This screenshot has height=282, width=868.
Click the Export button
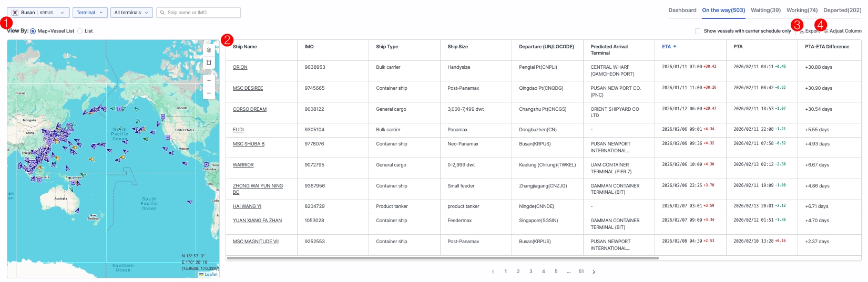click(810, 31)
